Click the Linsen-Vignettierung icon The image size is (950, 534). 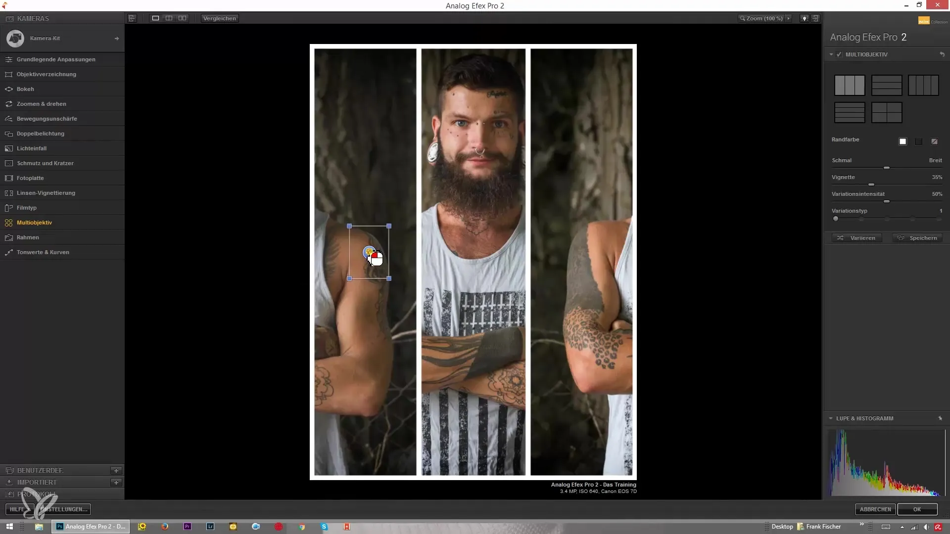tap(8, 193)
